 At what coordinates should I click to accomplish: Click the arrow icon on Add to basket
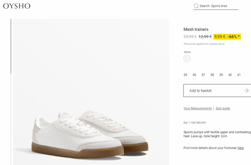coord(246,91)
